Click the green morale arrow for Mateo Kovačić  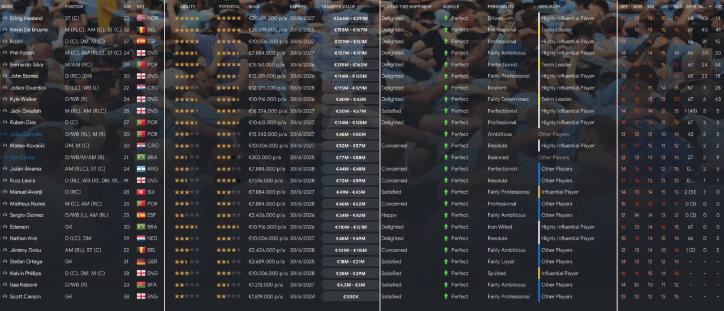click(446, 145)
